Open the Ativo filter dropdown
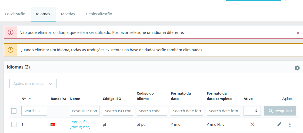 click(252, 111)
